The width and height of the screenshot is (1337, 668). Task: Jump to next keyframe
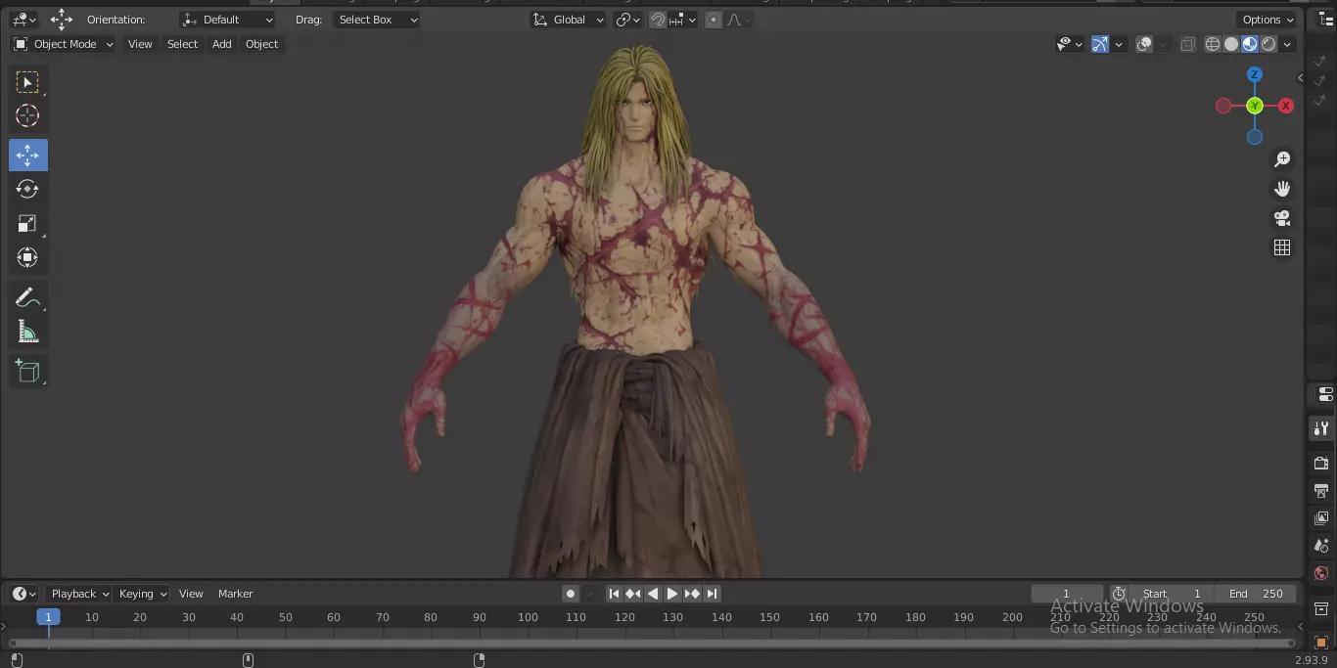pos(692,594)
